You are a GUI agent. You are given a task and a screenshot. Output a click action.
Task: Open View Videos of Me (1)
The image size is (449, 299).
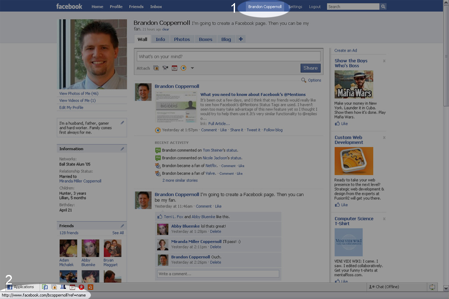77,100
